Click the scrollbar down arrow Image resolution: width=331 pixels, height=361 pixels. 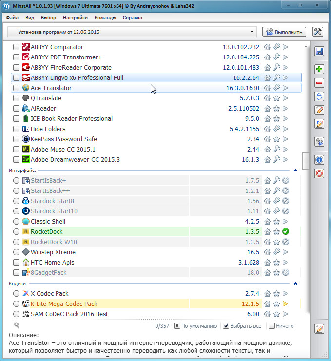(306, 313)
